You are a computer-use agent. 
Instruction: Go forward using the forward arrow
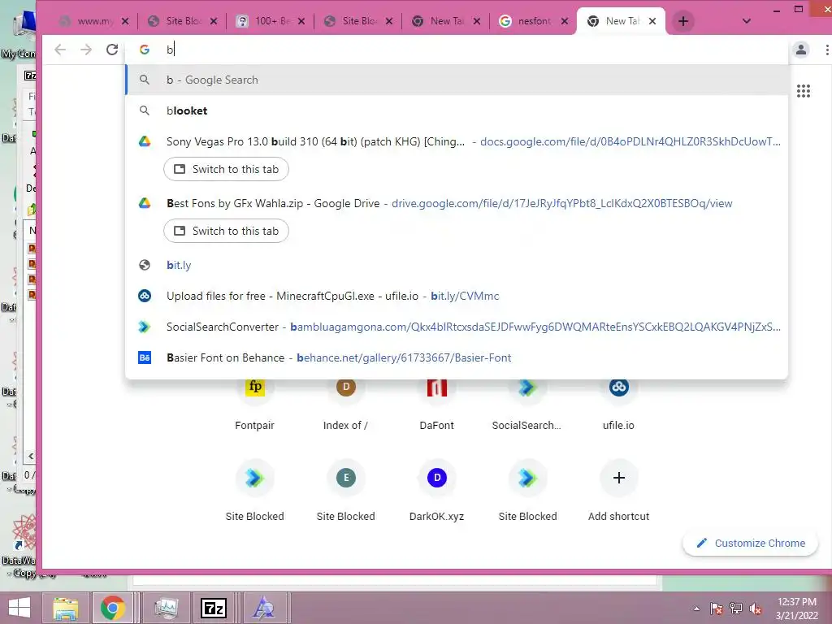pos(86,50)
